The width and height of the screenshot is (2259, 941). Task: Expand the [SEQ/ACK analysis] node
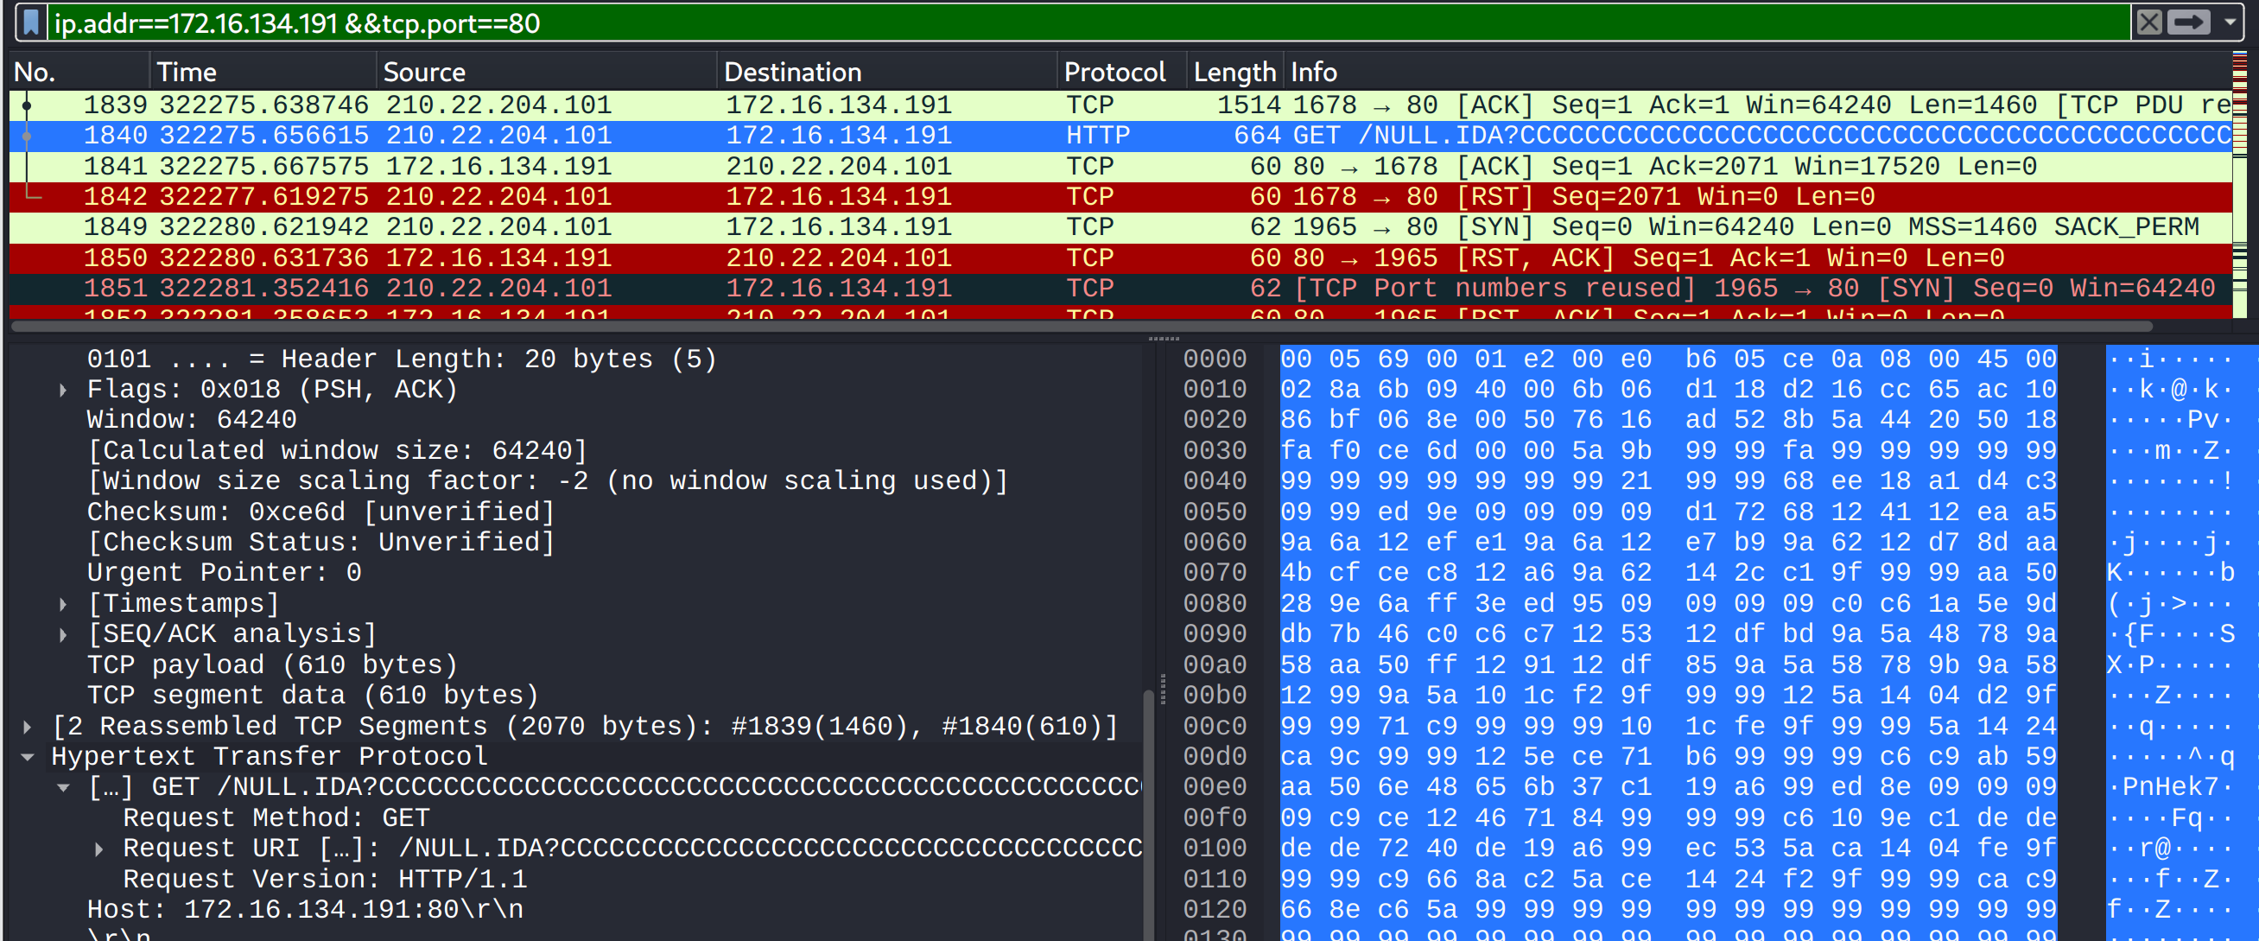click(63, 635)
